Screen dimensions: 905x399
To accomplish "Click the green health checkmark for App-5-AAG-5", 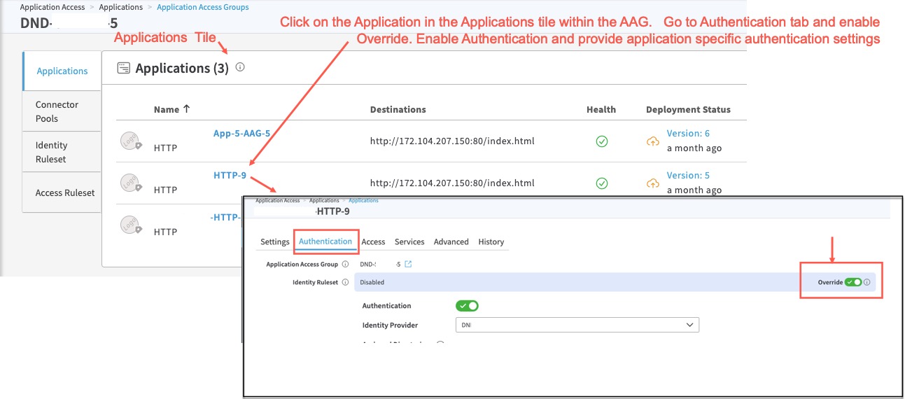I will point(601,141).
